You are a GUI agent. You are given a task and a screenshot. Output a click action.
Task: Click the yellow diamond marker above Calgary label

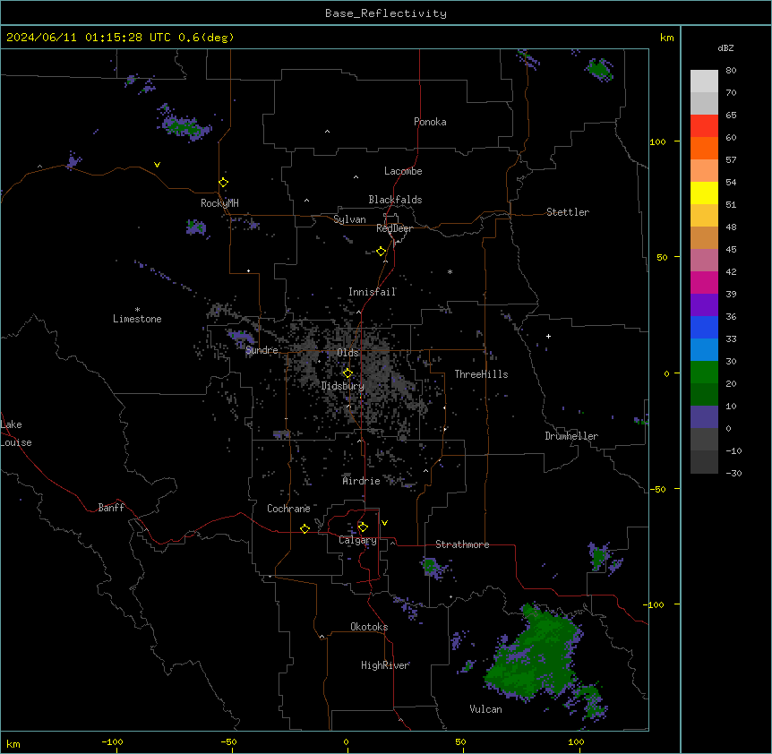point(363,527)
